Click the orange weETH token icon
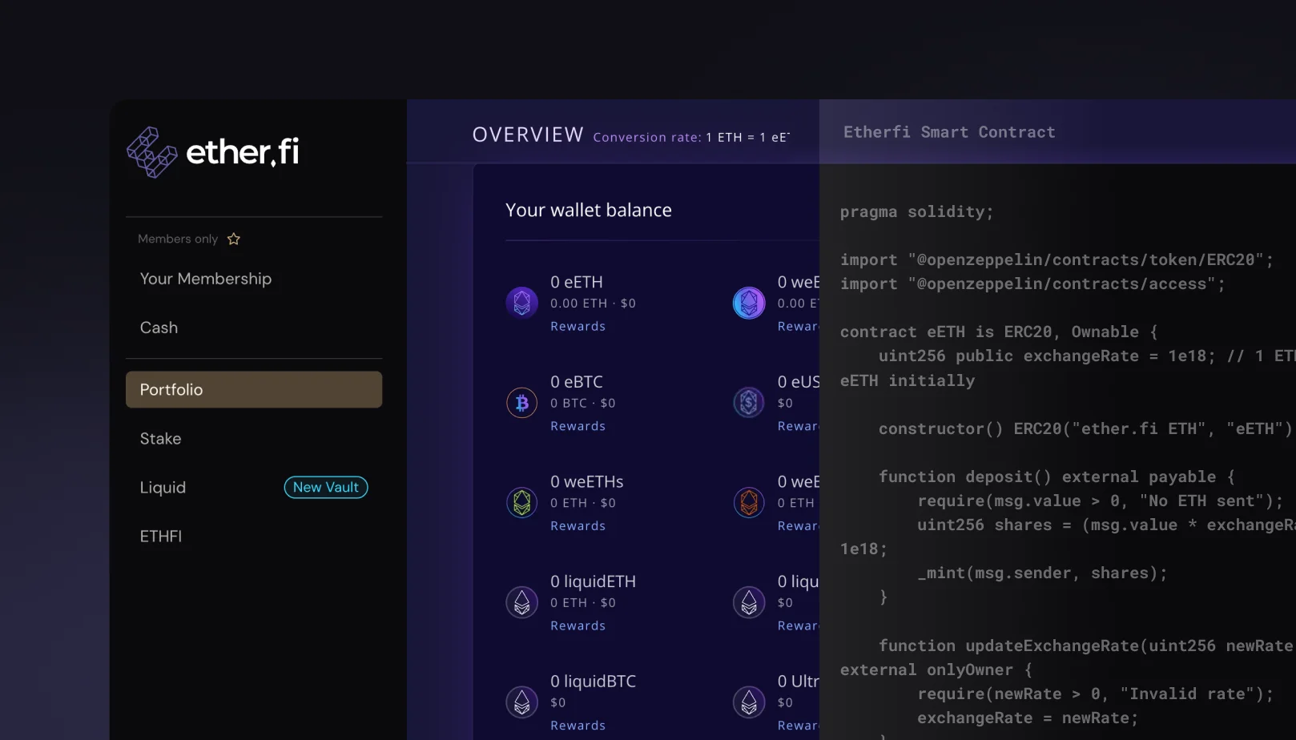 point(749,502)
